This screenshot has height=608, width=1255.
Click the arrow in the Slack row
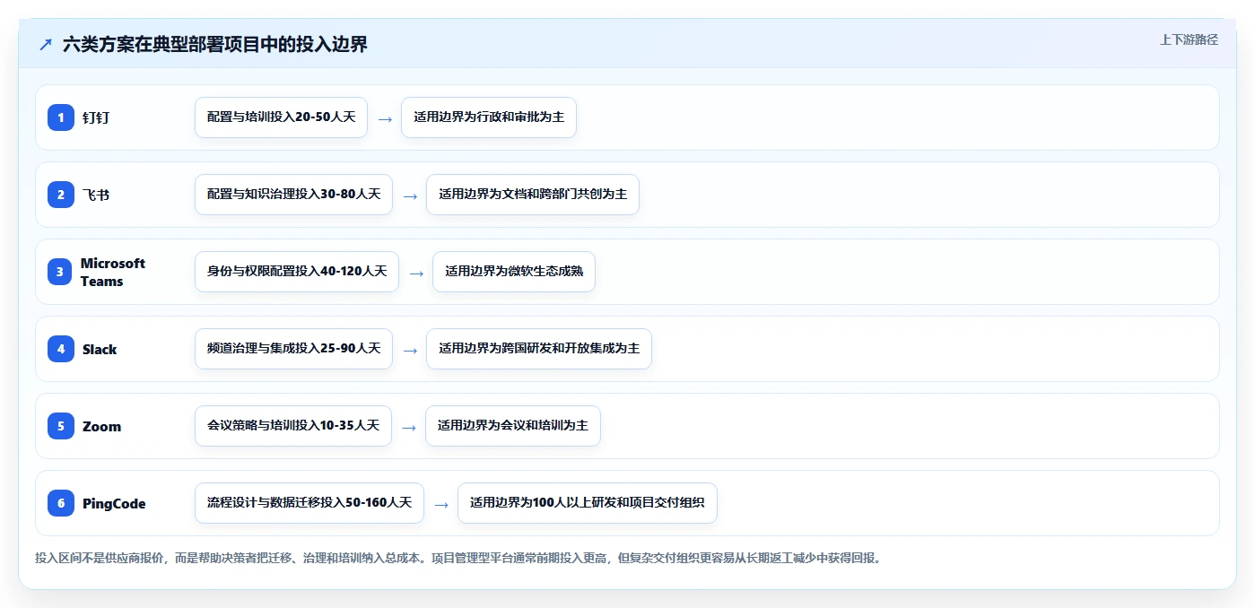tap(410, 350)
